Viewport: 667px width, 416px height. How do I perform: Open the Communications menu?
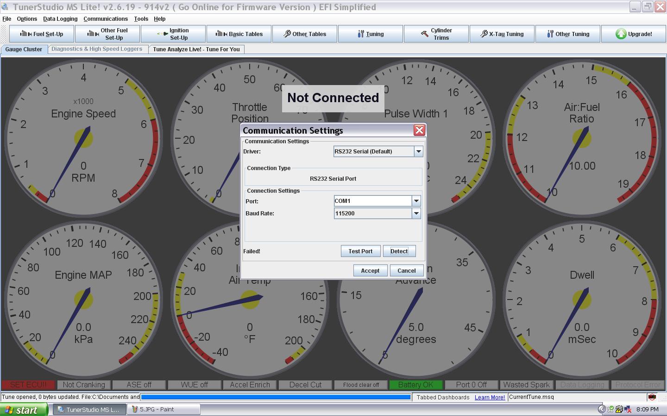pyautogui.click(x=106, y=19)
